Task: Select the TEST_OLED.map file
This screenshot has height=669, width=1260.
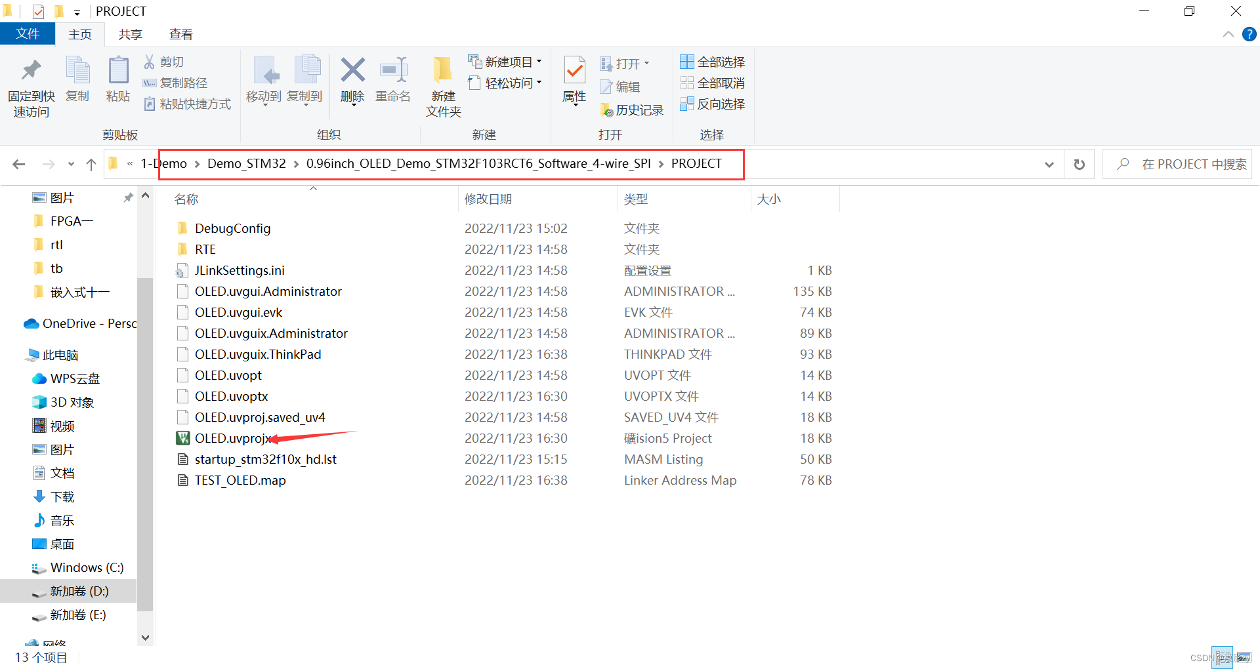Action: tap(231, 480)
